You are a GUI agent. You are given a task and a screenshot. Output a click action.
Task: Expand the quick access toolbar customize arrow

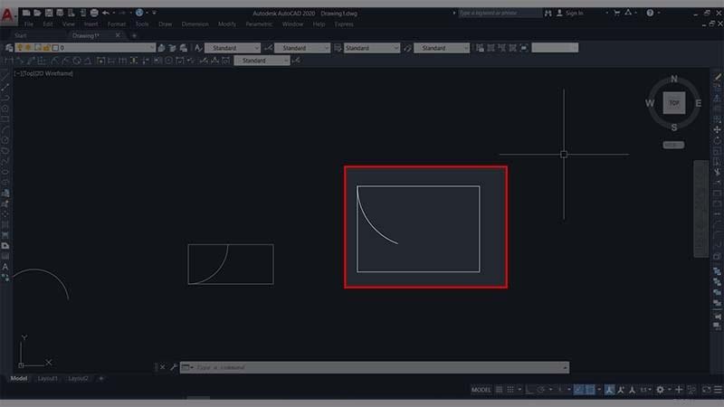pos(154,13)
